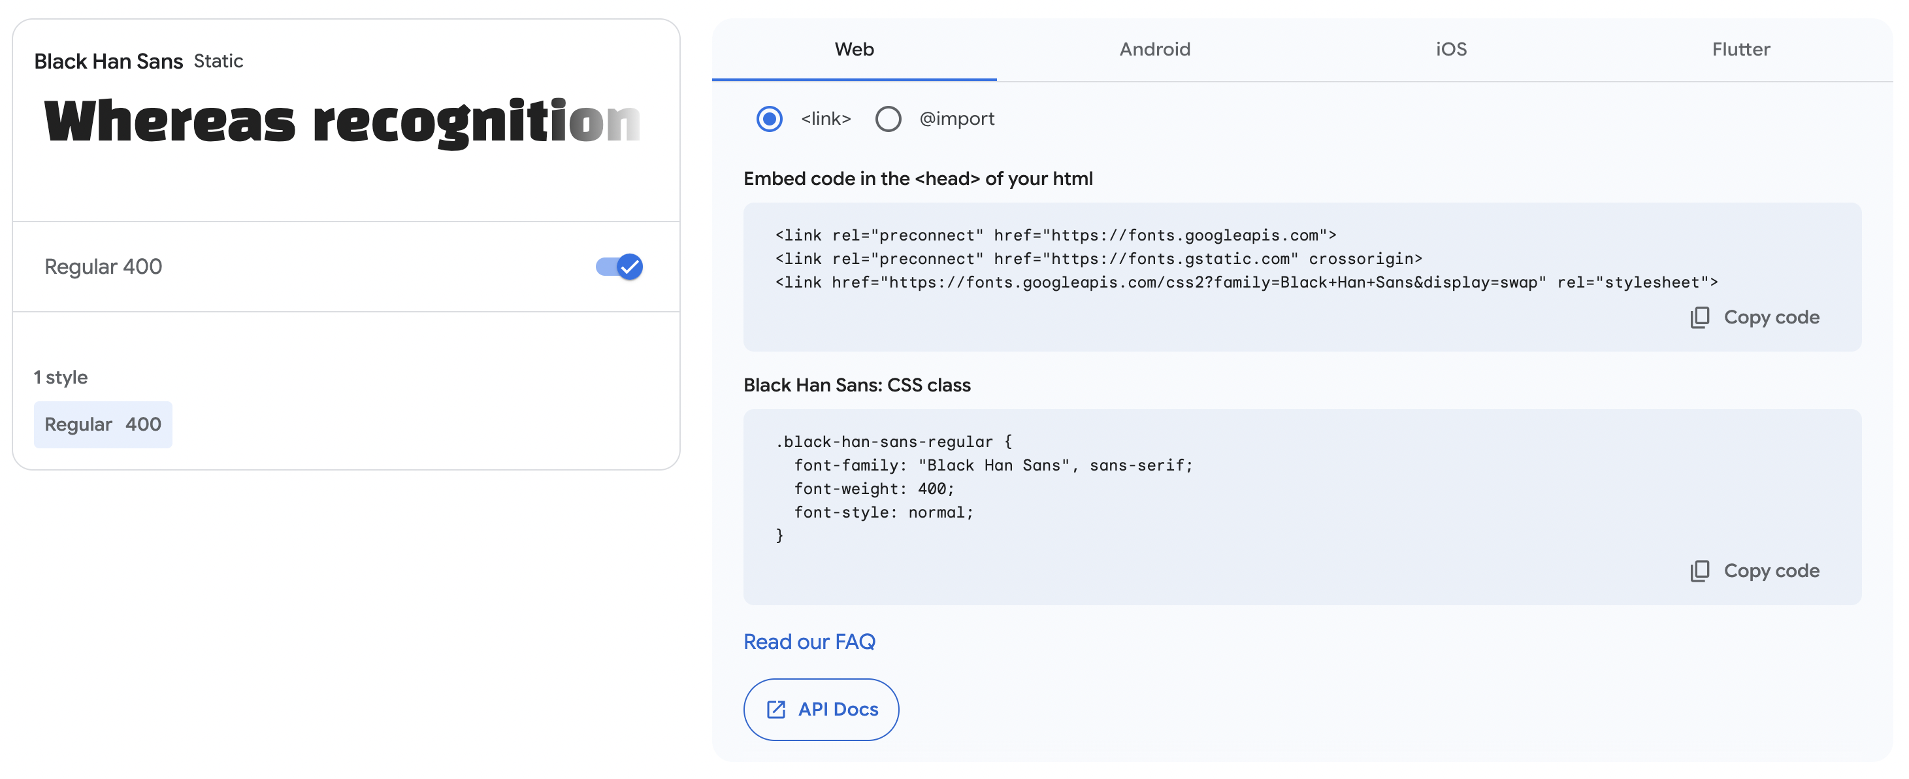Screen dimensions: 1909x779
Task: Switch to the Android tab
Action: pos(1154,50)
